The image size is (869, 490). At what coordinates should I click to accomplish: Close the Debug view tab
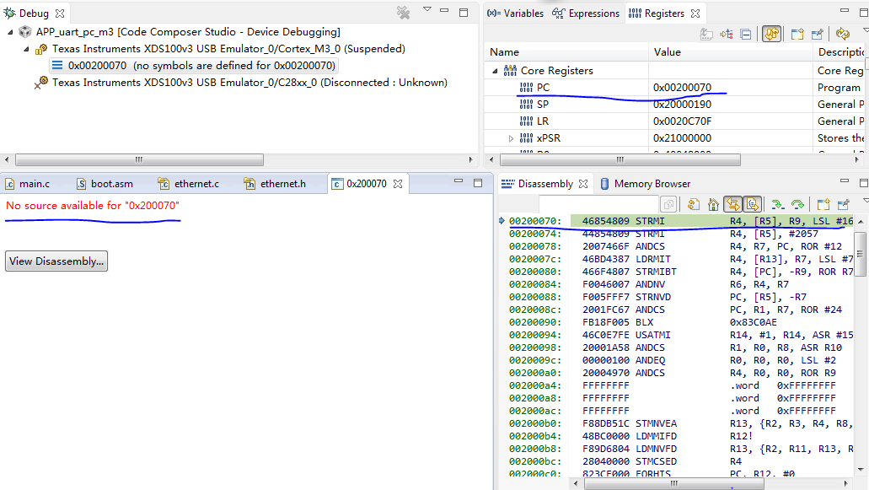coord(60,13)
